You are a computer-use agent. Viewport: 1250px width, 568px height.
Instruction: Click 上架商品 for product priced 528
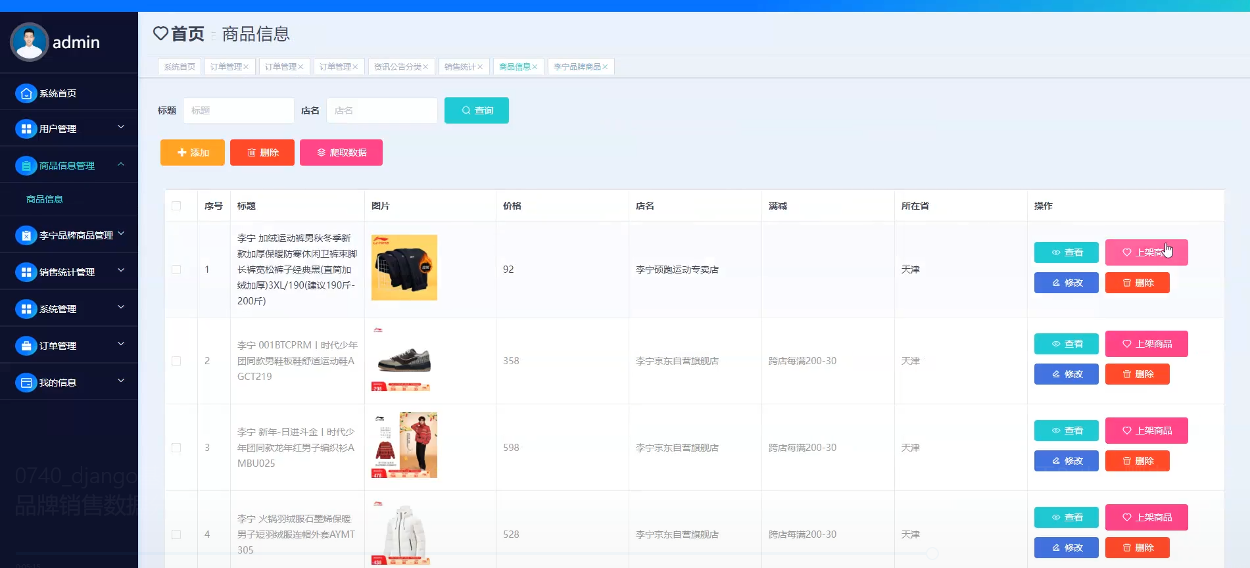click(x=1147, y=517)
